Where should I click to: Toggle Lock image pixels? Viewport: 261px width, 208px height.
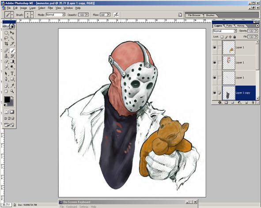coord(226,37)
